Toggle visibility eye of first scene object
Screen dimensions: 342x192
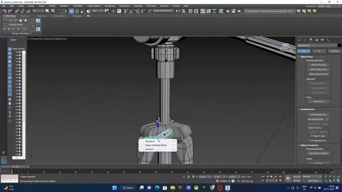click(x=17, y=52)
